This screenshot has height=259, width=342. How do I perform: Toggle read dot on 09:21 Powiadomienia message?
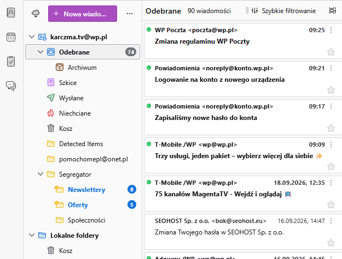click(x=149, y=68)
